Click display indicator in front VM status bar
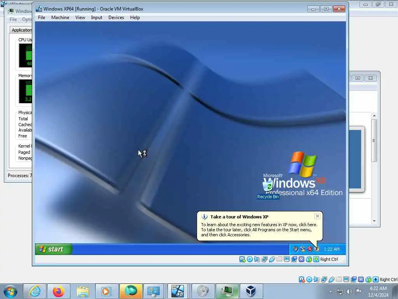This screenshot has height=299, width=398. [x=286, y=259]
